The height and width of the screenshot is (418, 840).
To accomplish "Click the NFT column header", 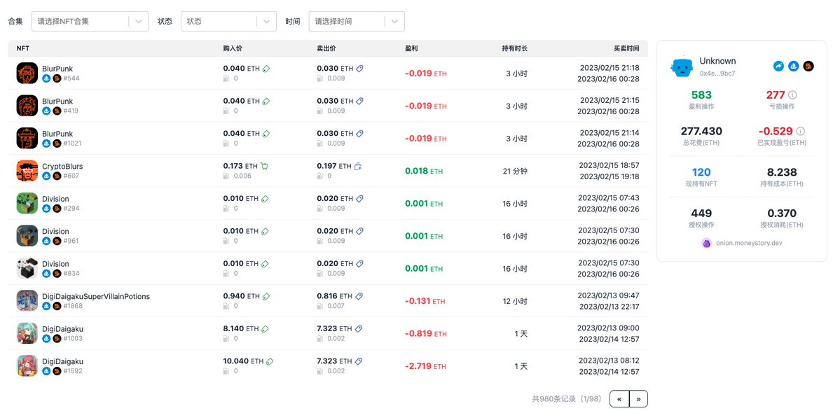I will click(23, 48).
